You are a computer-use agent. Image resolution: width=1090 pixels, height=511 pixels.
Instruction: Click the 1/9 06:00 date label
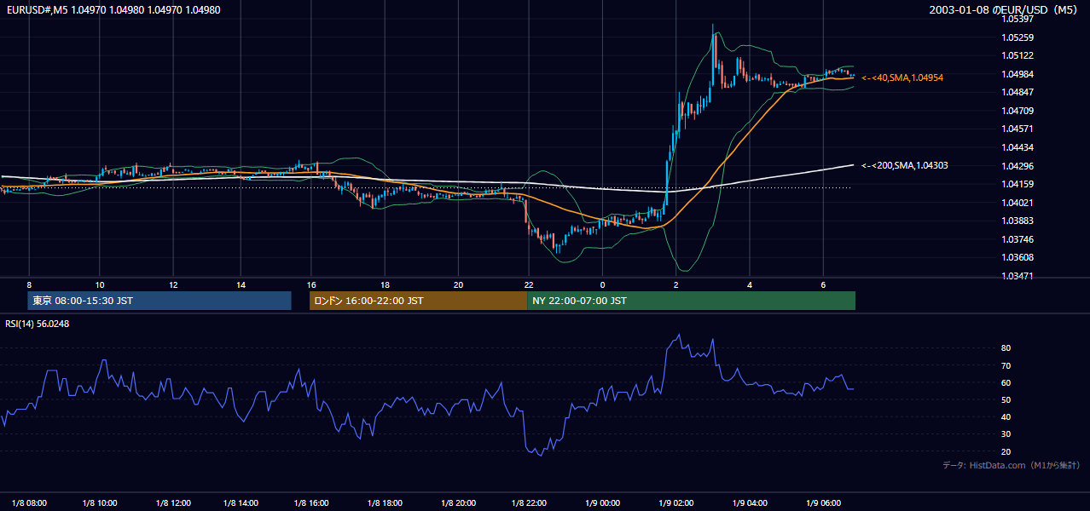click(823, 502)
